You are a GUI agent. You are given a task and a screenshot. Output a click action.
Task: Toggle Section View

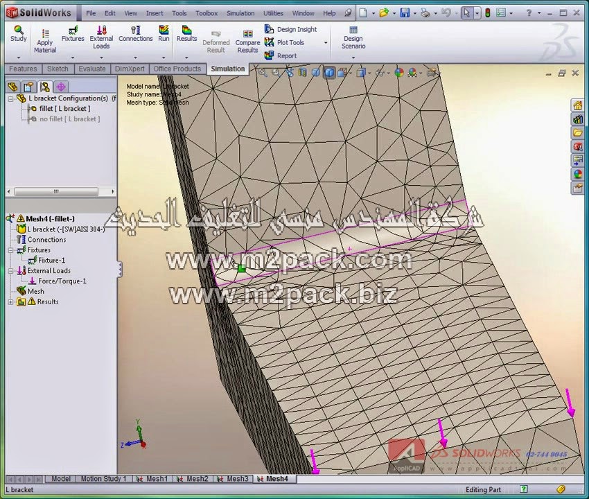tap(302, 73)
